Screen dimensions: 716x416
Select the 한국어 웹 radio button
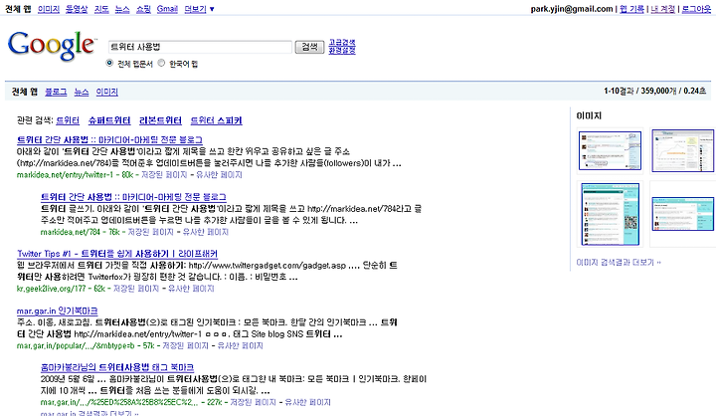point(161,63)
